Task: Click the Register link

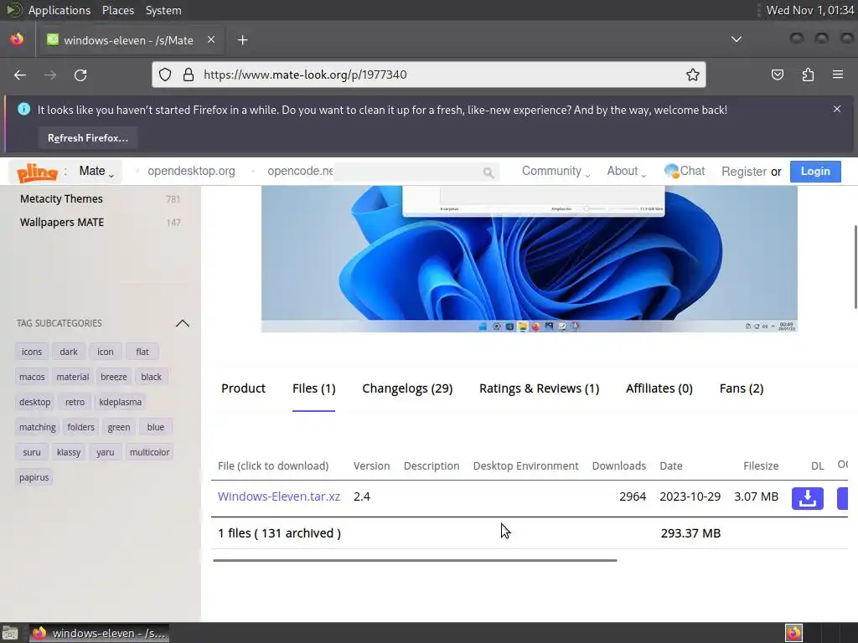Action: coord(744,172)
